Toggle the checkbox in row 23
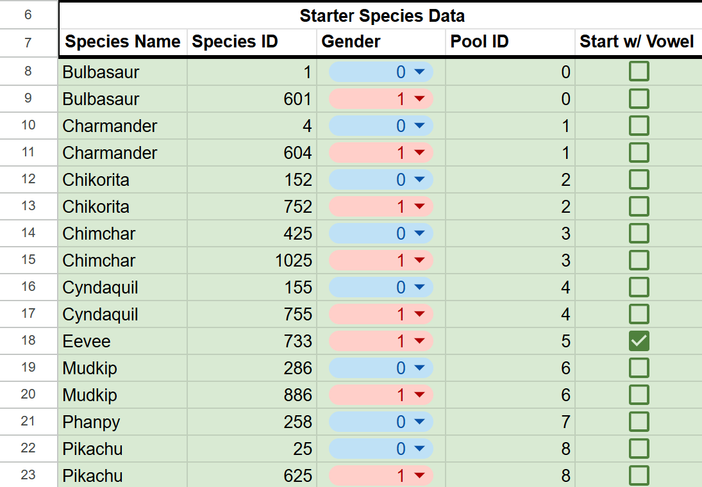702x487 pixels. pyautogui.click(x=639, y=475)
